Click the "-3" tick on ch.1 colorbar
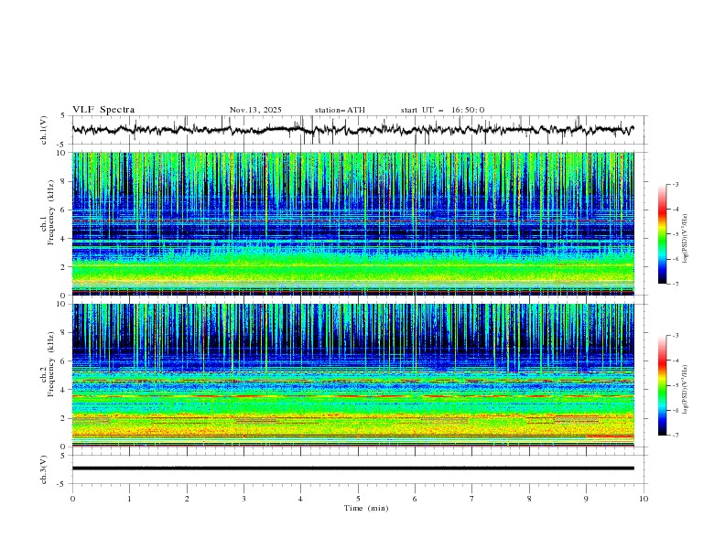 click(676, 184)
